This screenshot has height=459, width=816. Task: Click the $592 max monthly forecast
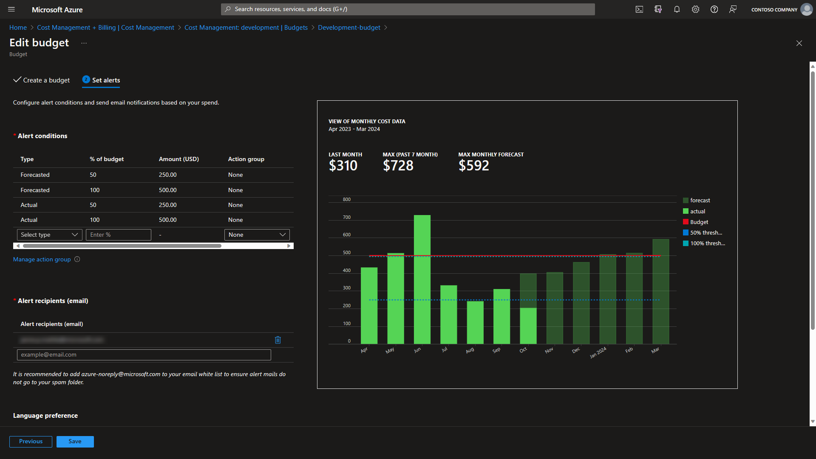(x=474, y=165)
